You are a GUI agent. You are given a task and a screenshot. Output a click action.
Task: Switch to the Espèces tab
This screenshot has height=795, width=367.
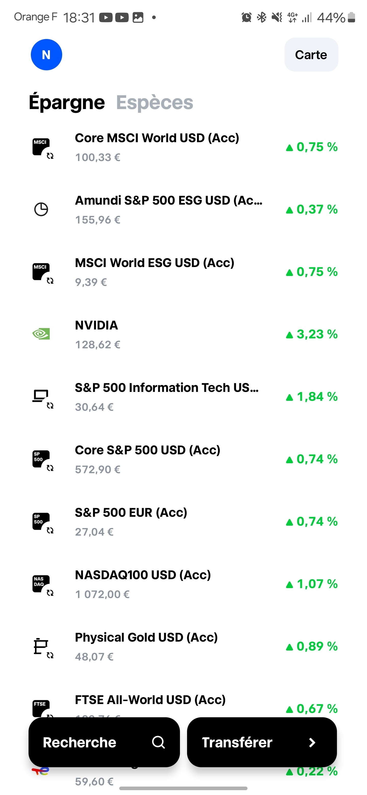point(155,102)
